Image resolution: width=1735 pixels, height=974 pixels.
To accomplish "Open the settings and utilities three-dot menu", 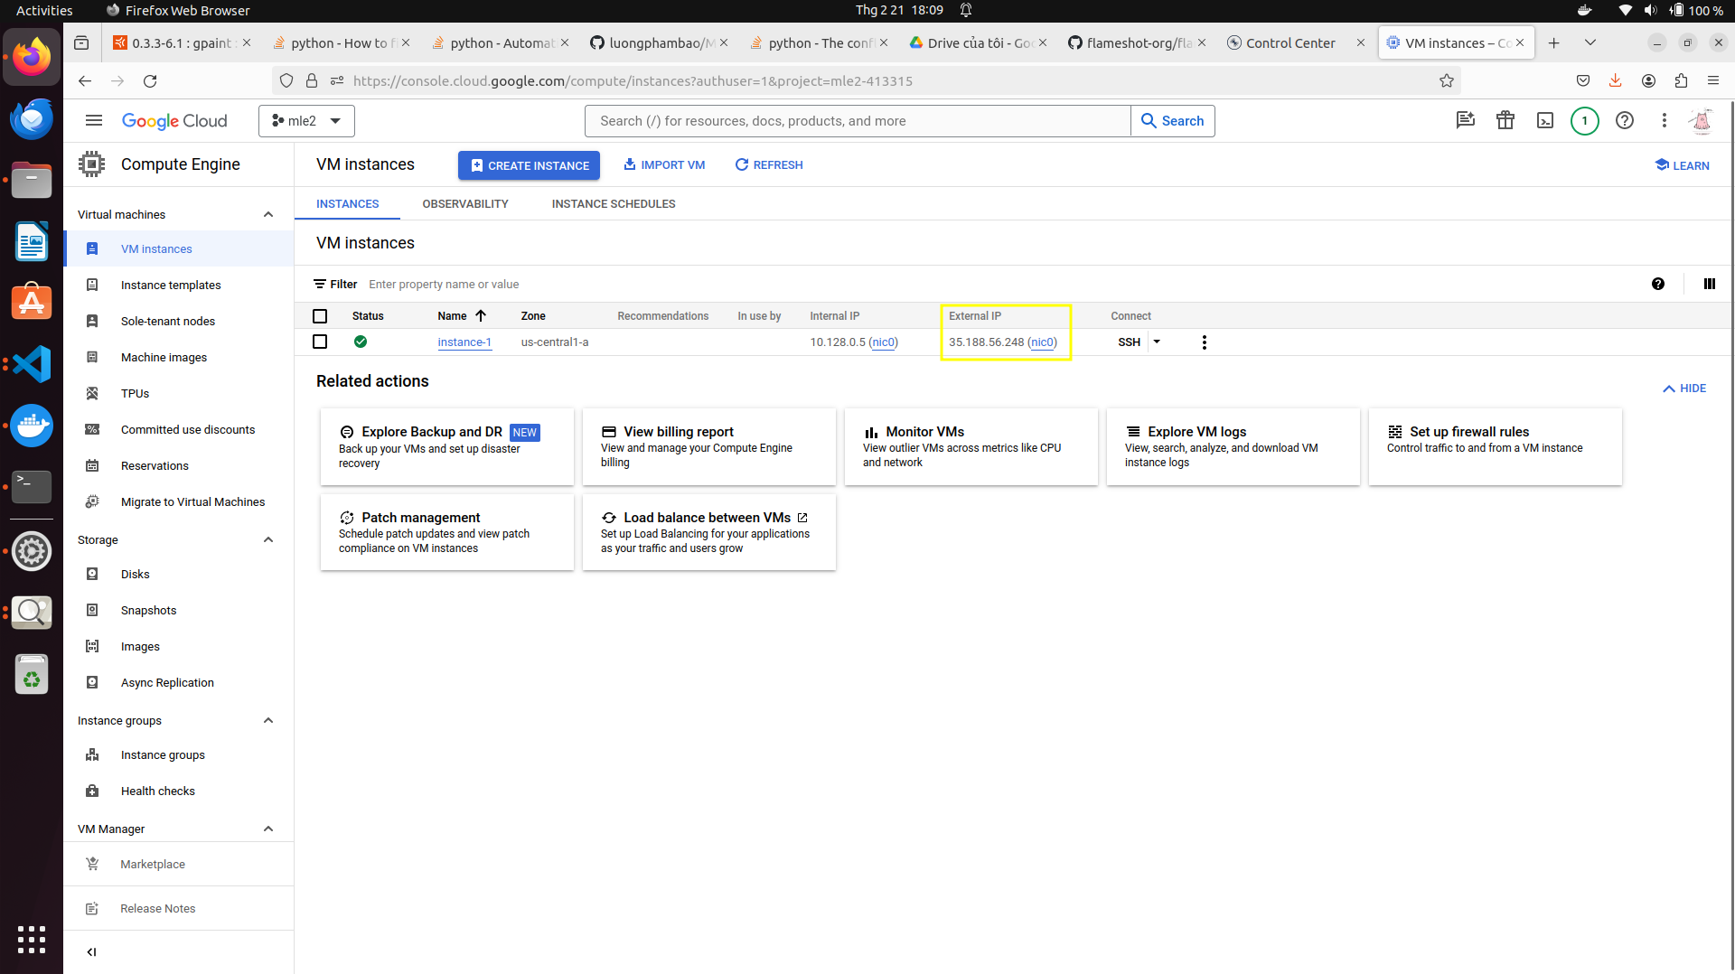I will [1665, 121].
